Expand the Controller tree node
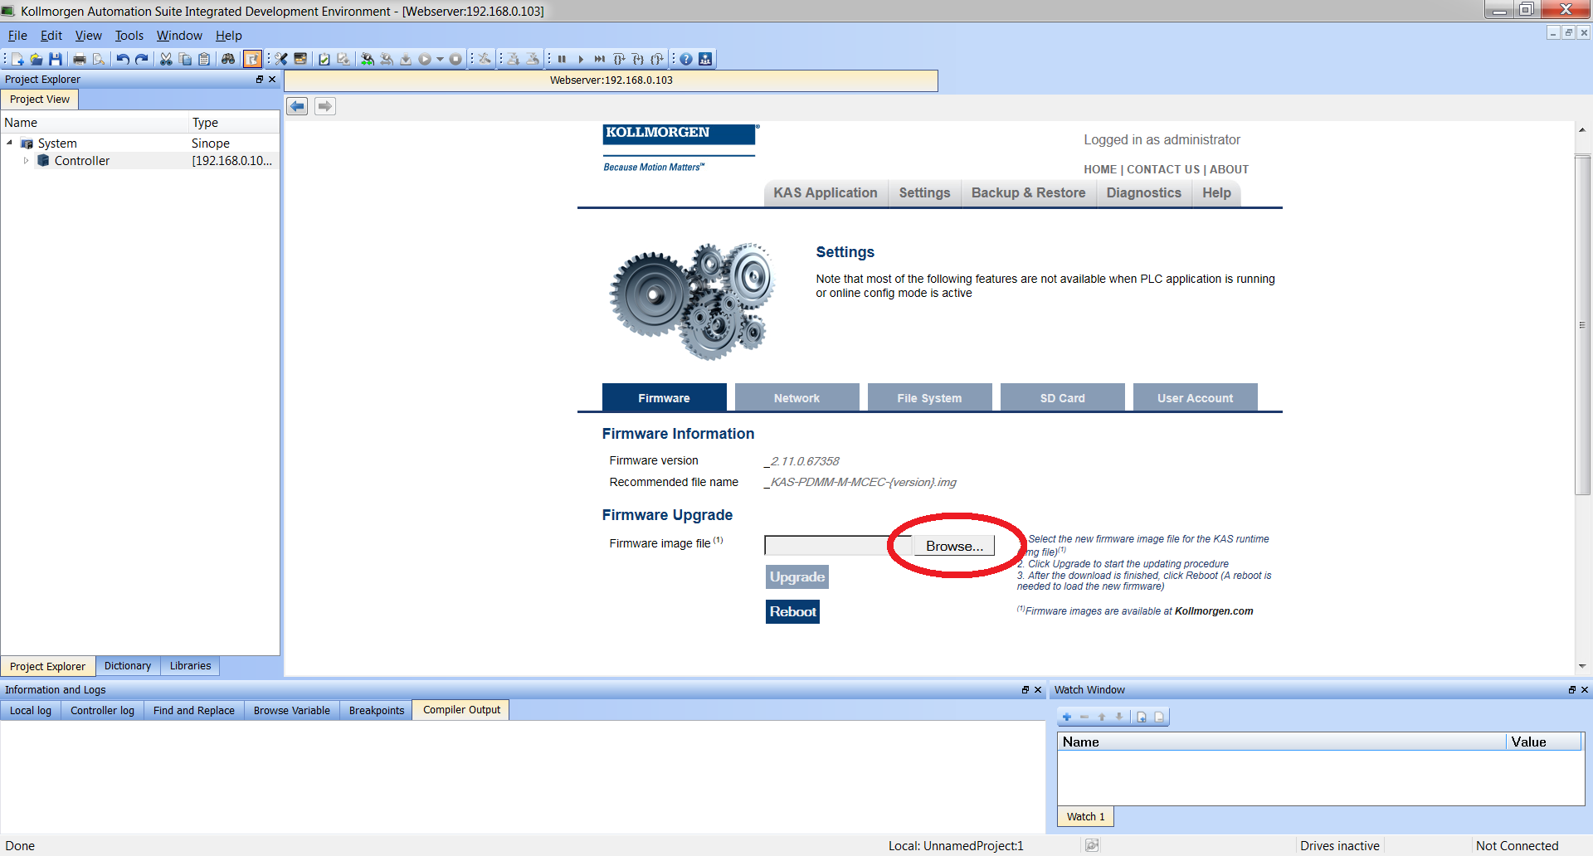This screenshot has height=856, width=1593. (26, 161)
